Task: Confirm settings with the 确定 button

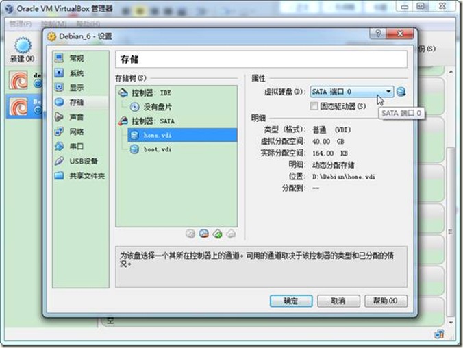Action: coord(291,301)
